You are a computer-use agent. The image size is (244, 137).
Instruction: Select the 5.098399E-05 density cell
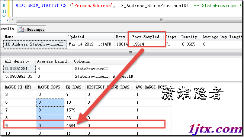click(x=19, y=76)
